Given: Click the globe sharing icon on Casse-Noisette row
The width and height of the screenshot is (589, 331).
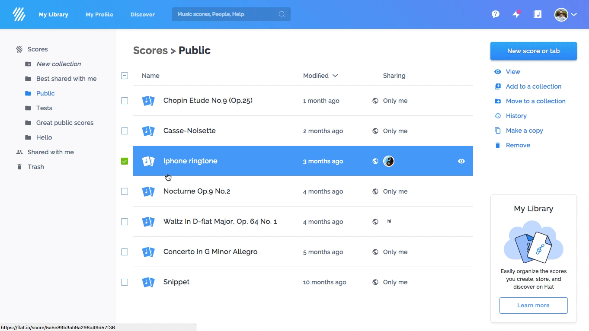Looking at the screenshot, I should [375, 130].
